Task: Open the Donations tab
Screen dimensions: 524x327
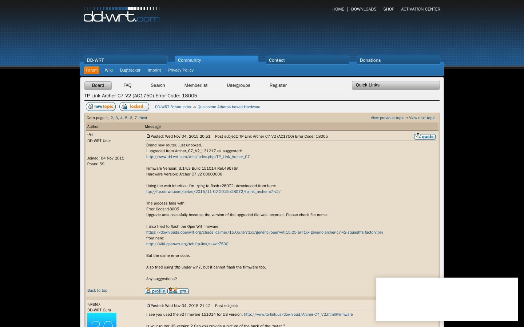Action: tap(398, 60)
